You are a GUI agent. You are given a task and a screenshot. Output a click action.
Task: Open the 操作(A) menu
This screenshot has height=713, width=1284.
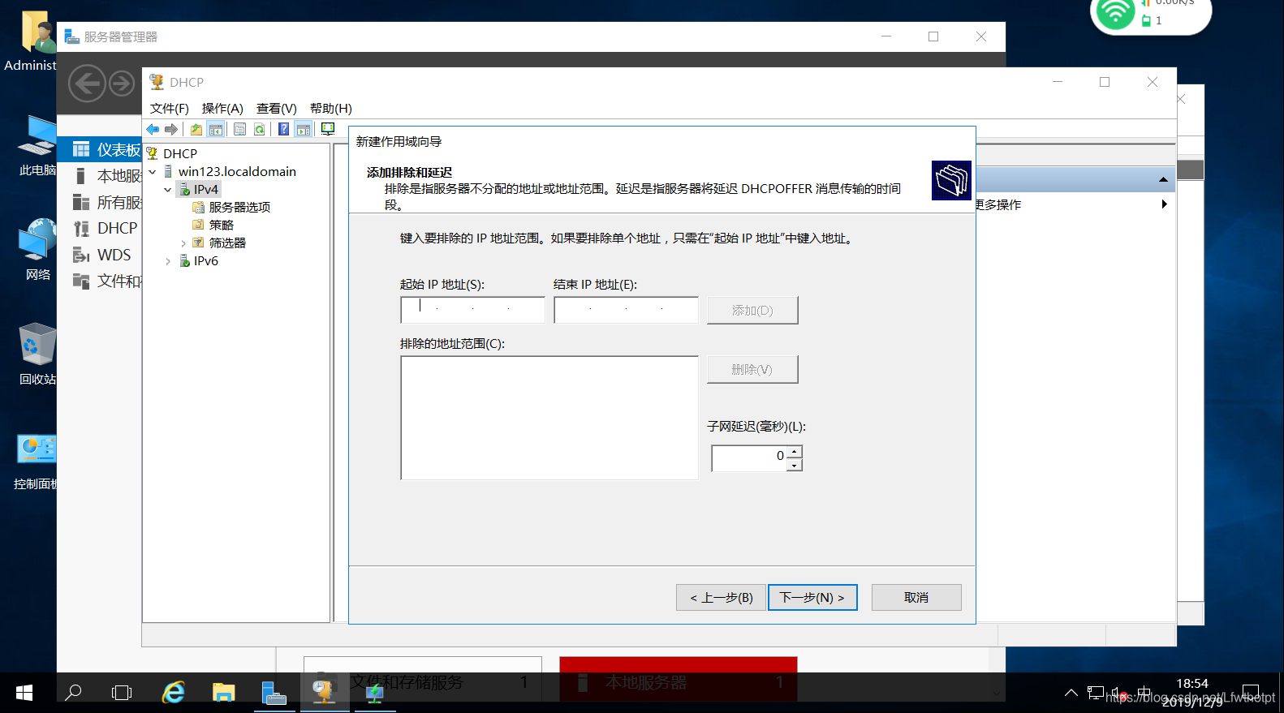point(222,108)
